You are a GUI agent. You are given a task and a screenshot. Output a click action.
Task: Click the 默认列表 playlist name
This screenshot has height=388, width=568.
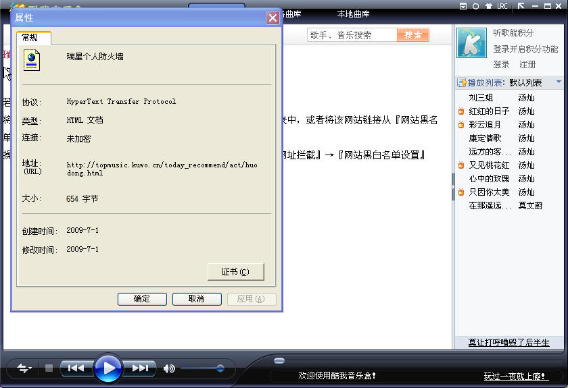pyautogui.click(x=525, y=83)
